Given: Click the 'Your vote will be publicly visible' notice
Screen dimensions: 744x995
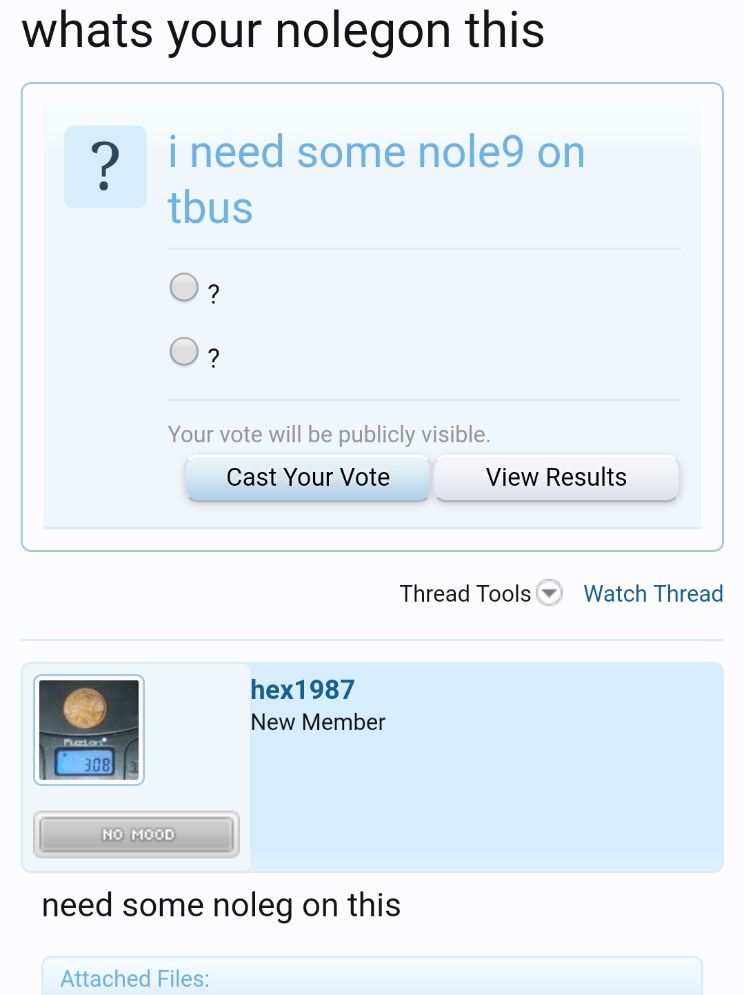Looking at the screenshot, I should pyautogui.click(x=329, y=434).
